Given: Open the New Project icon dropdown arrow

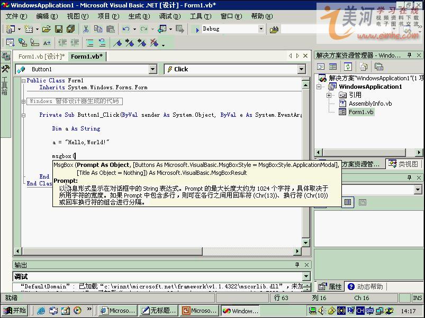Looking at the screenshot, I should coord(19,29).
